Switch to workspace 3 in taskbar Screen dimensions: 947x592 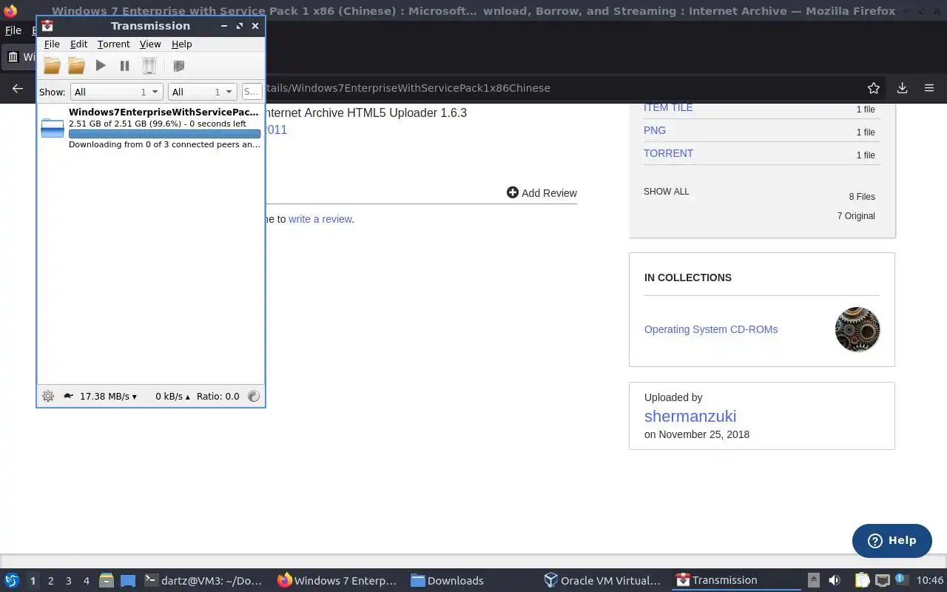69,581
